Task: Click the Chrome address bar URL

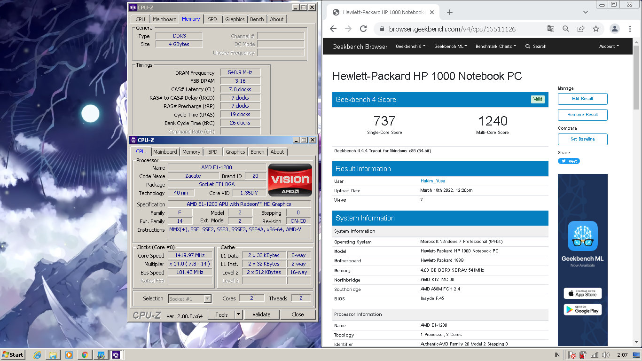Action: click(452, 29)
